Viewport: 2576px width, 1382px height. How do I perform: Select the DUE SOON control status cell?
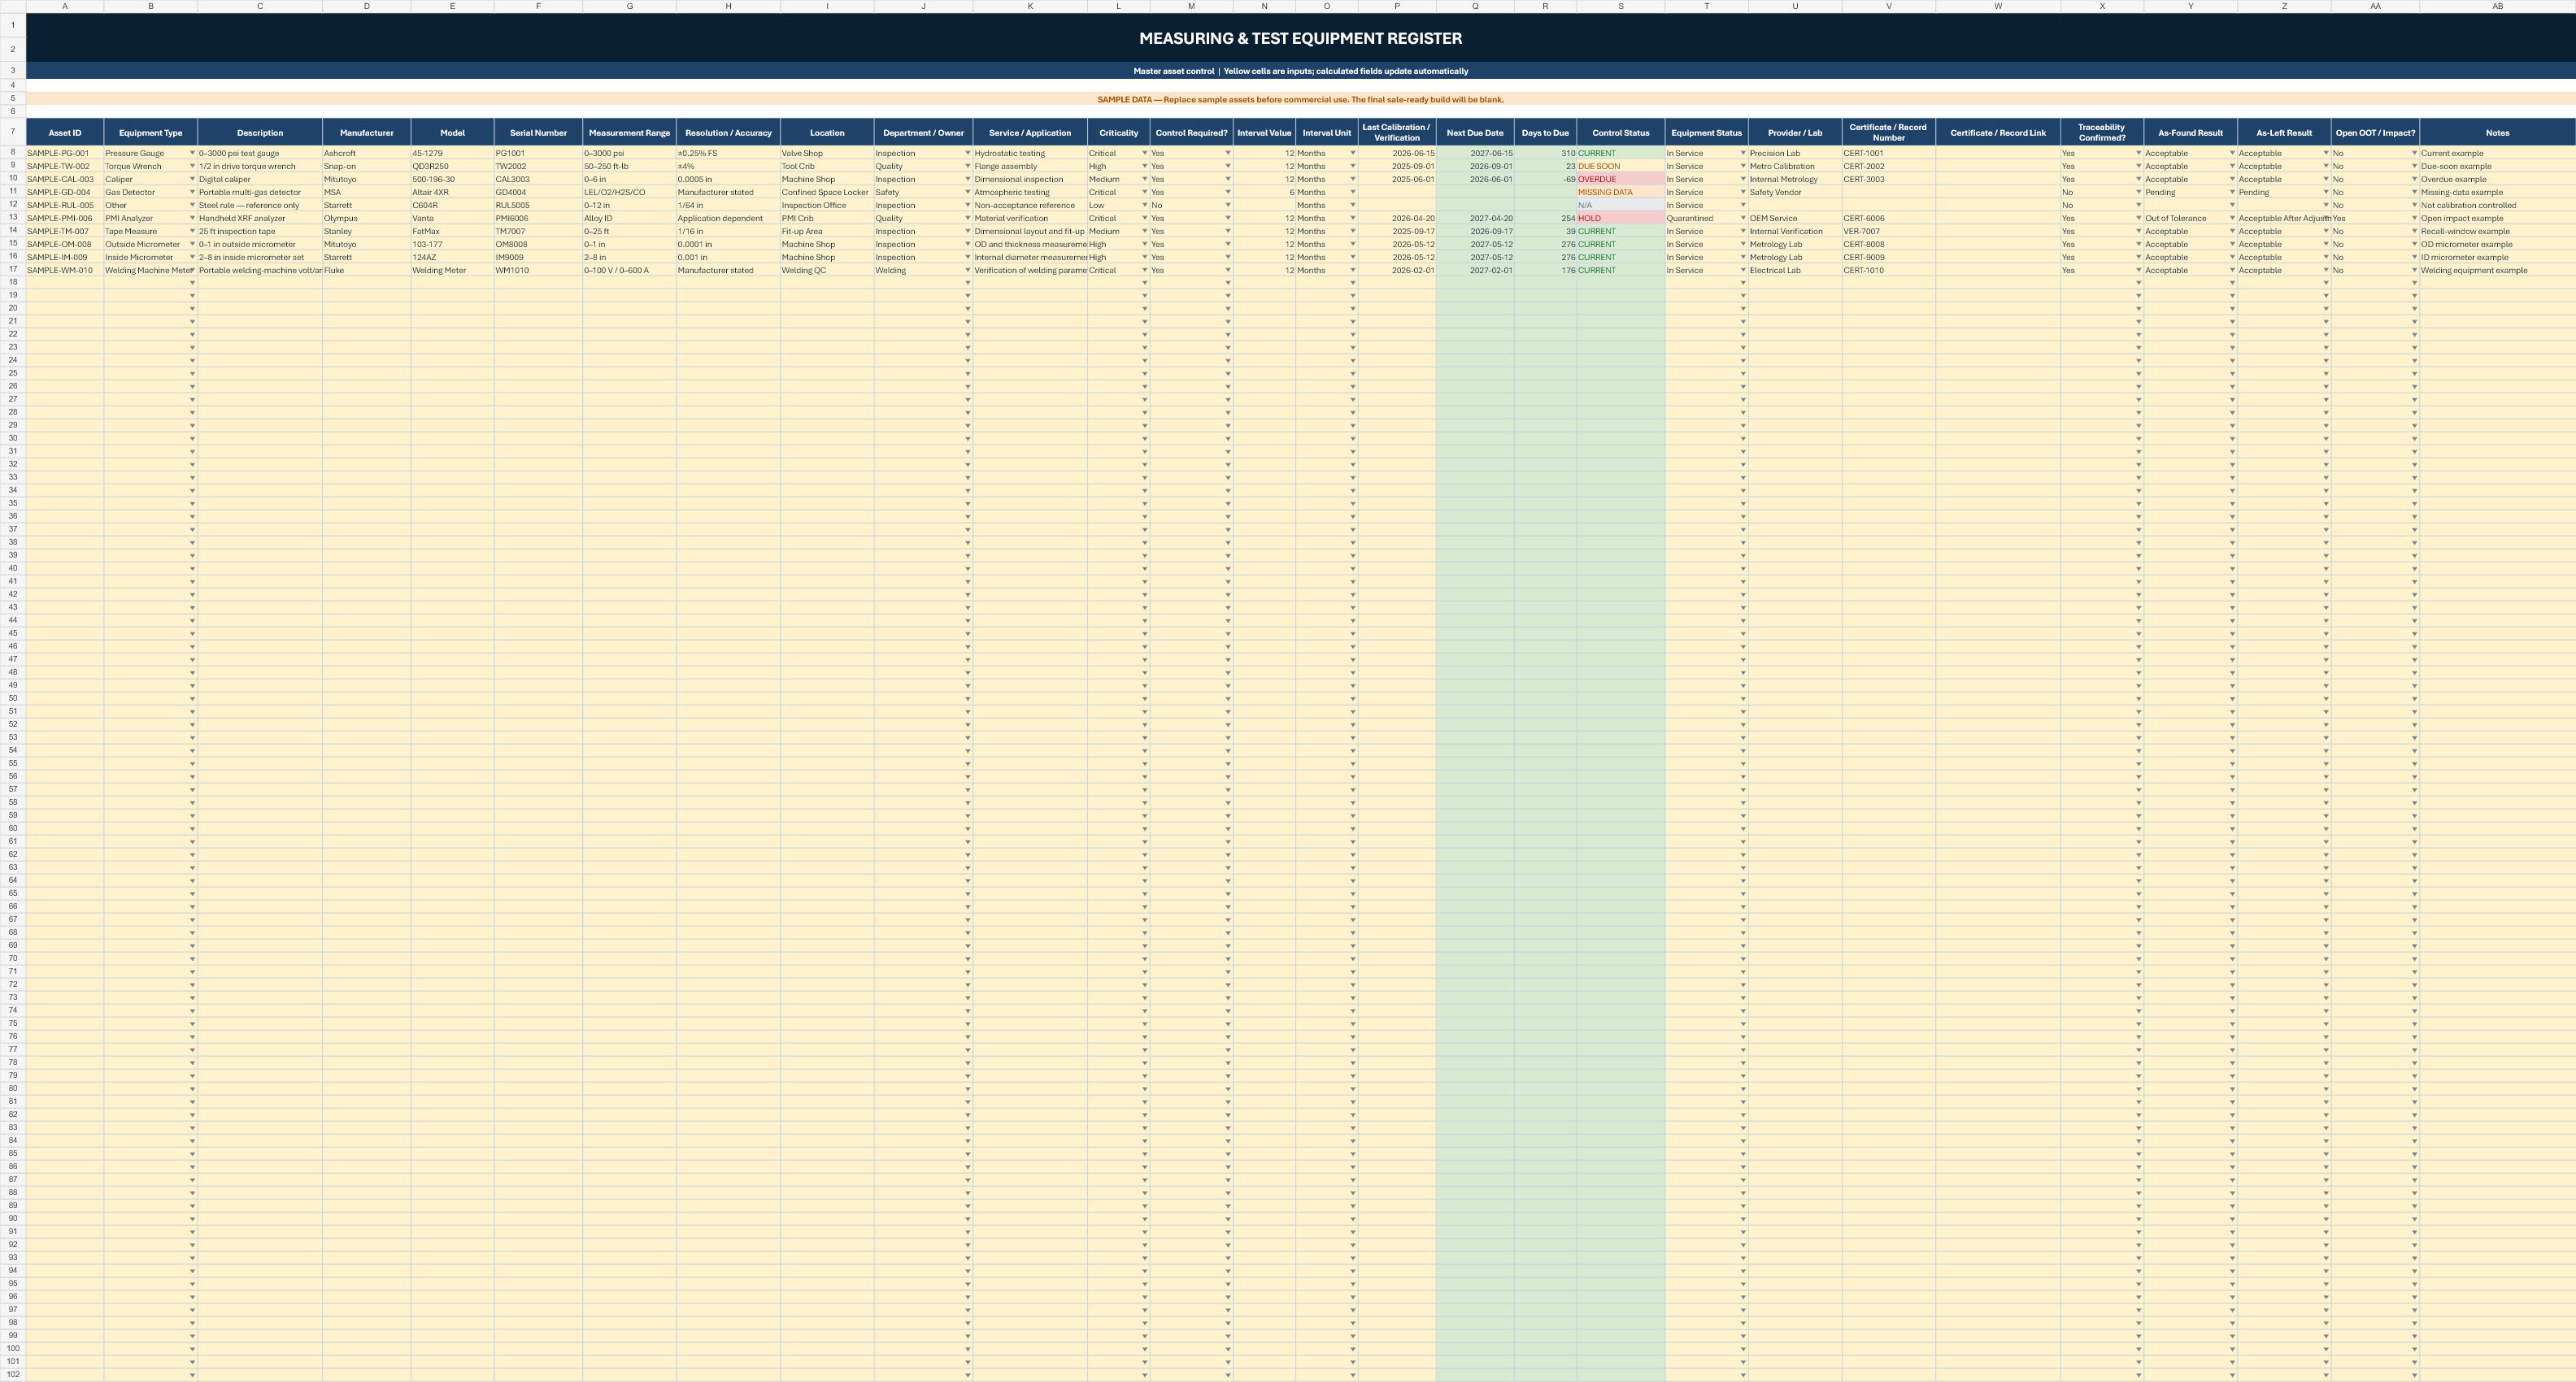1620,167
